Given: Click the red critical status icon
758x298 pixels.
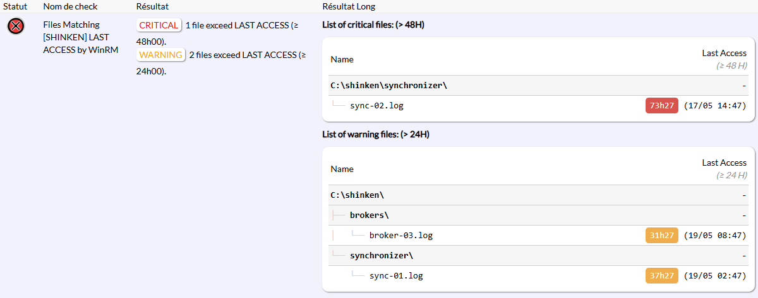Looking at the screenshot, I should pos(16,26).
